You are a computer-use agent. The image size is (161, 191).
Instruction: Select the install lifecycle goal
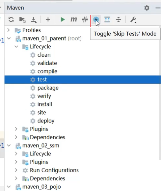[45, 104]
